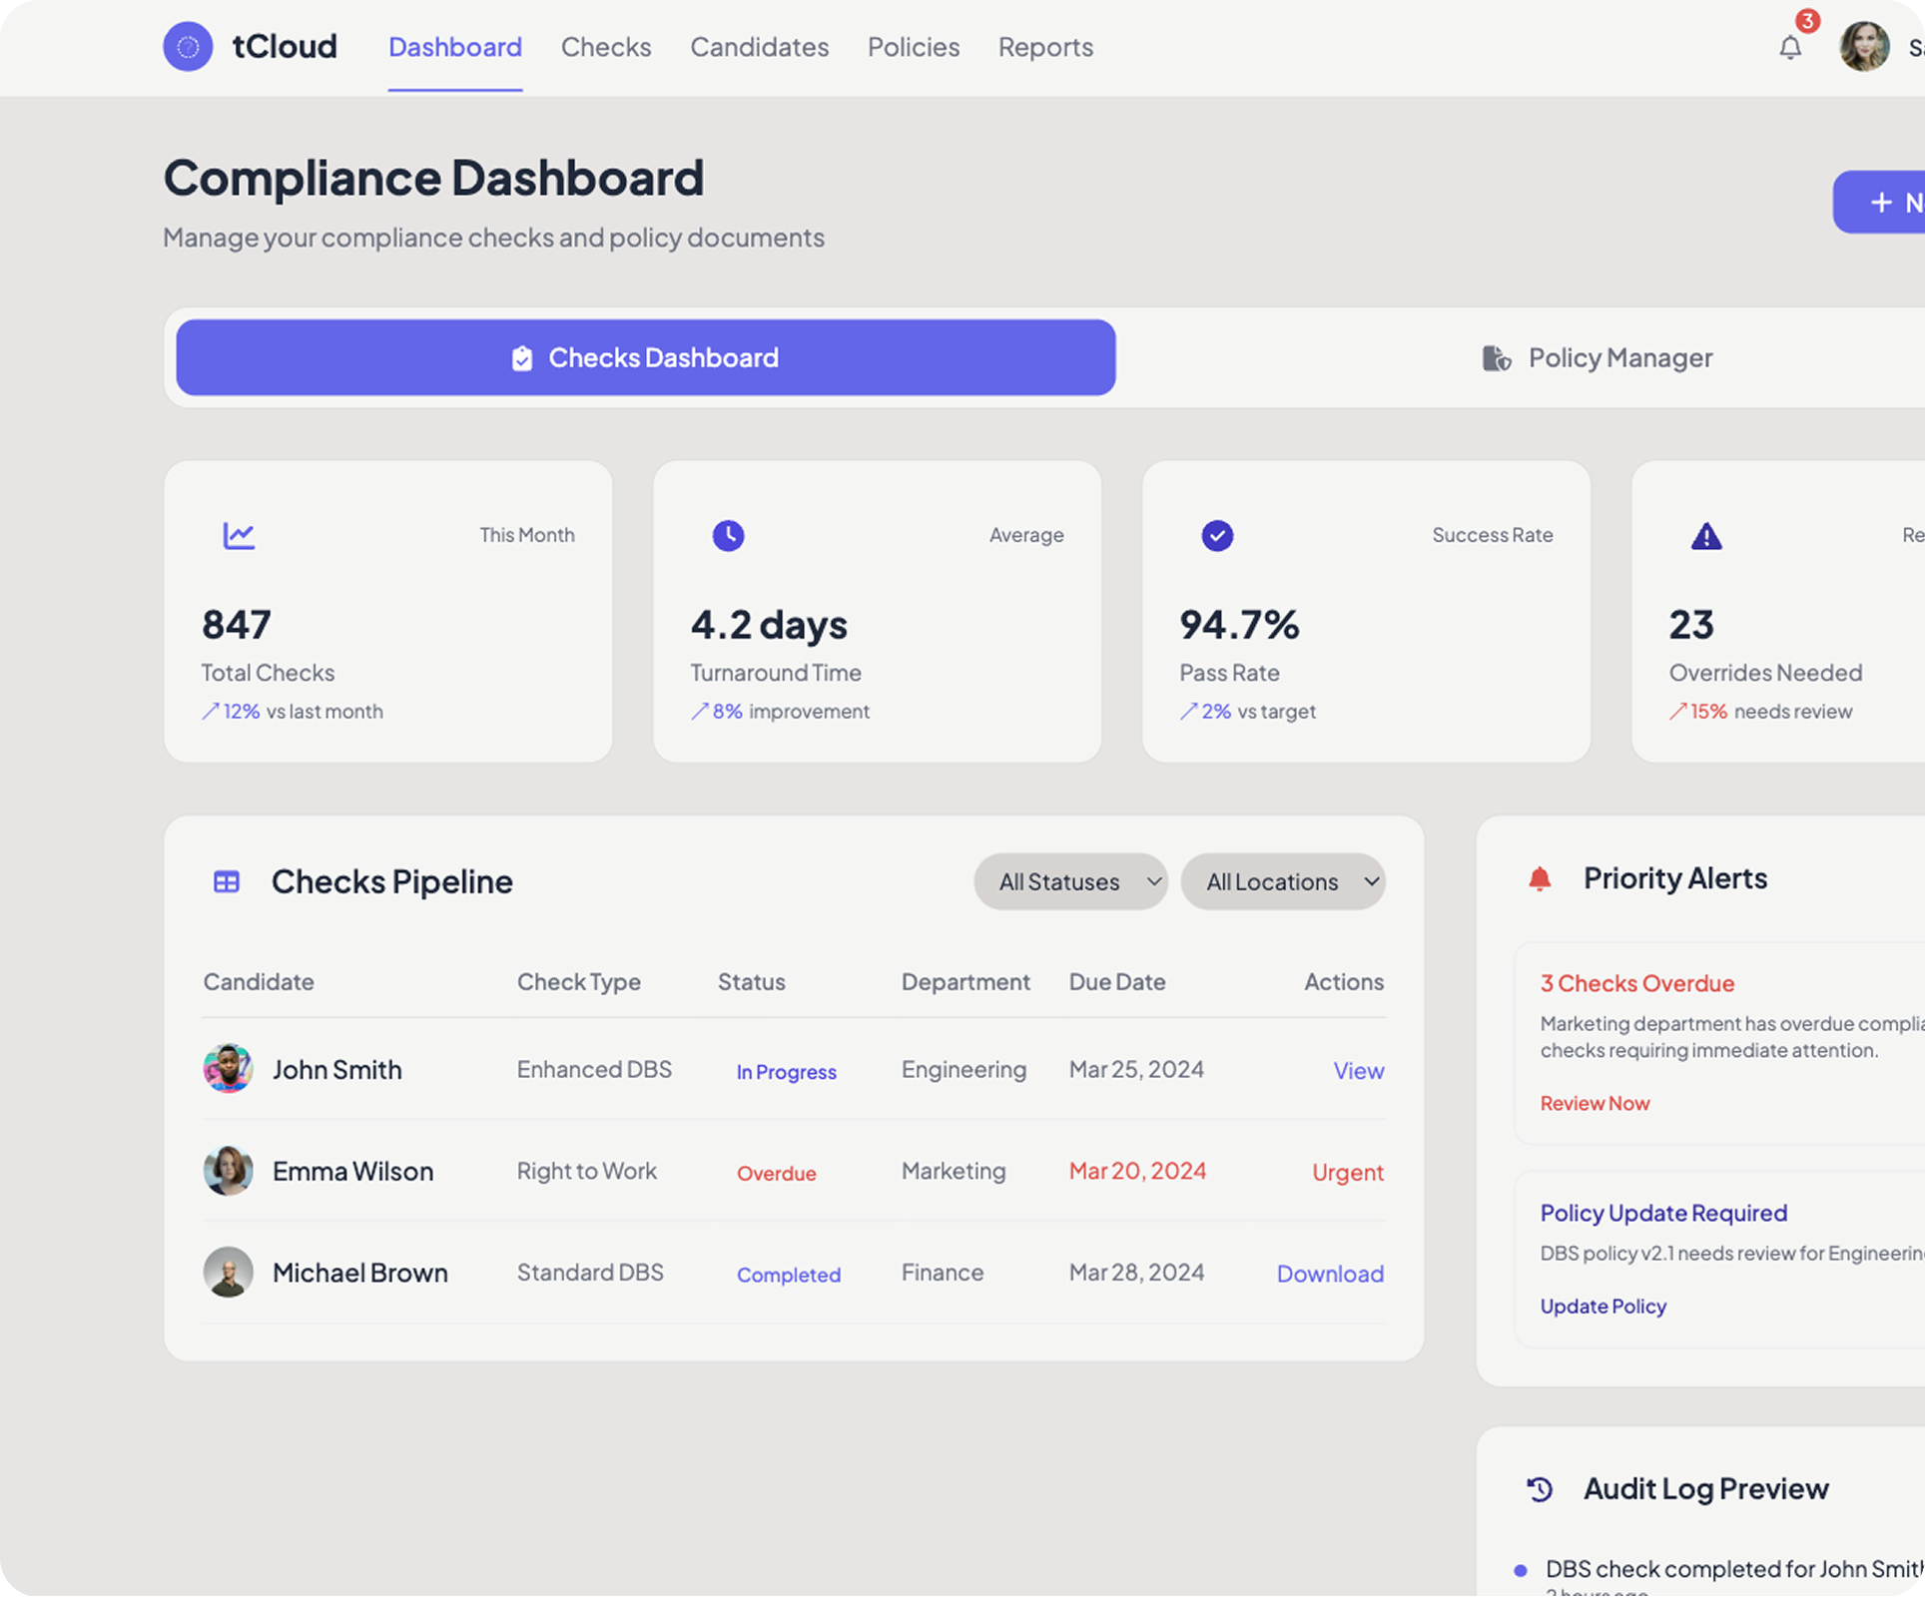Click the Check Type column header
This screenshot has width=1925, height=1597.
[579, 982]
